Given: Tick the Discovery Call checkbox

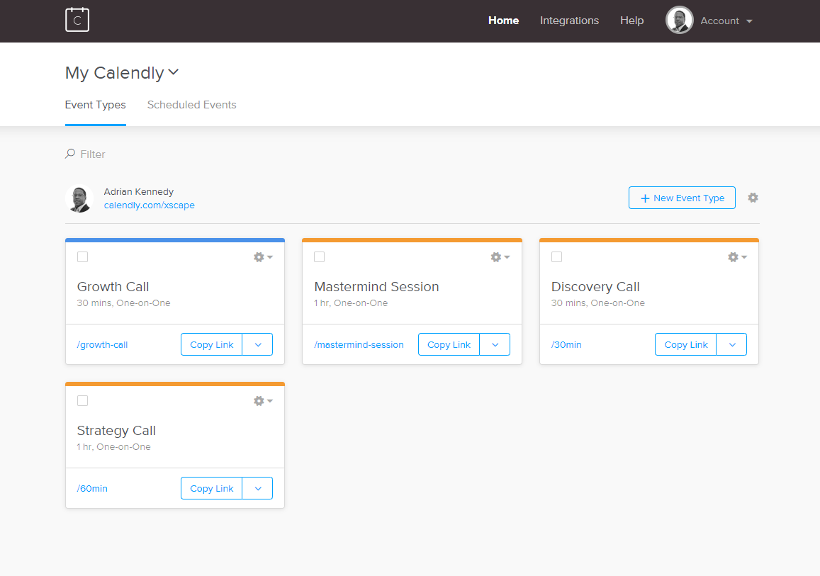Looking at the screenshot, I should 557,256.
